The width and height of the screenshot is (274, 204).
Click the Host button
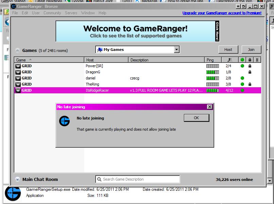(x=228, y=50)
